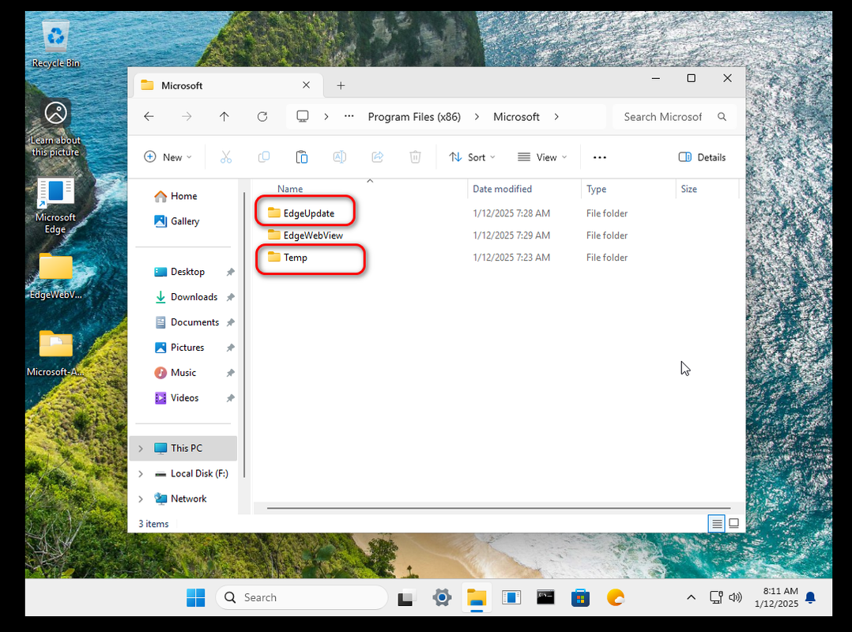This screenshot has width=852, height=632.
Task: Click the Rename icon in toolbar
Action: pyautogui.click(x=340, y=157)
